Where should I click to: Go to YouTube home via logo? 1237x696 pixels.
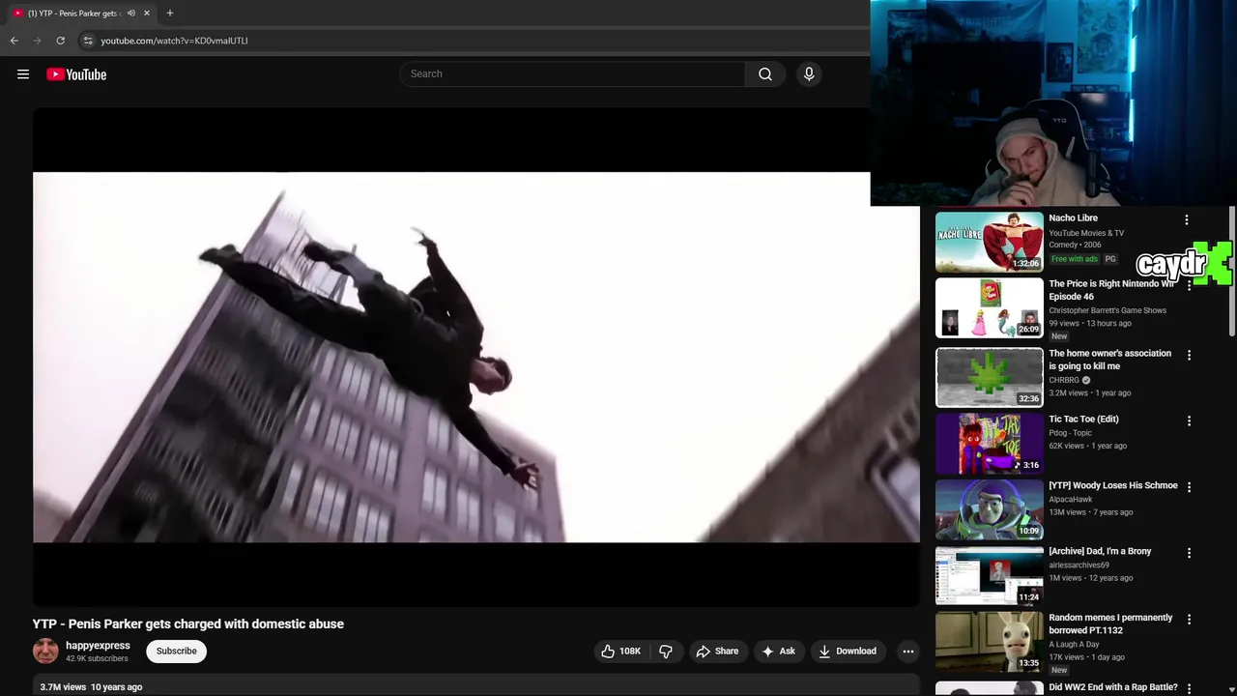coord(76,74)
